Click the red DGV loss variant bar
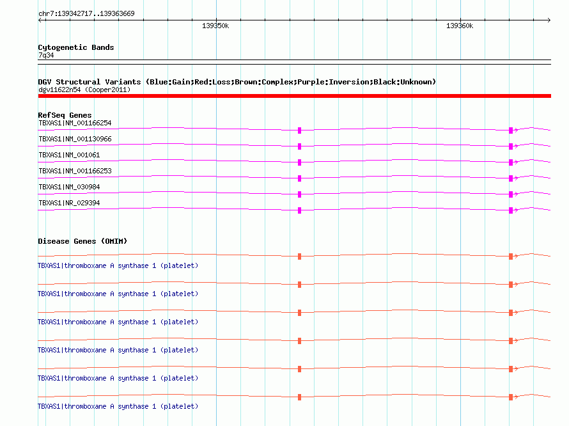This screenshot has height=426, width=569. pyautogui.click(x=295, y=96)
